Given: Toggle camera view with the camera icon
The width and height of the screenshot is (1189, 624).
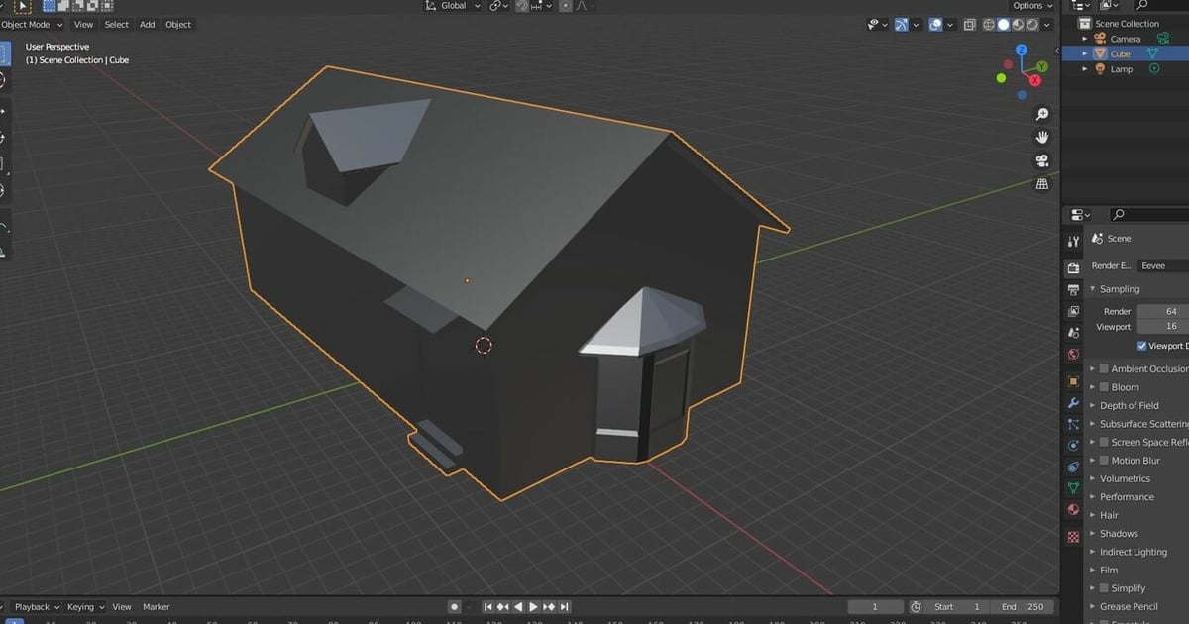Looking at the screenshot, I should [1041, 161].
